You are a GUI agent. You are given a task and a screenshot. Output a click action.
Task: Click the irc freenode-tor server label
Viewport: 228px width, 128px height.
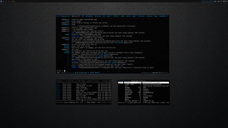click(x=63, y=16)
